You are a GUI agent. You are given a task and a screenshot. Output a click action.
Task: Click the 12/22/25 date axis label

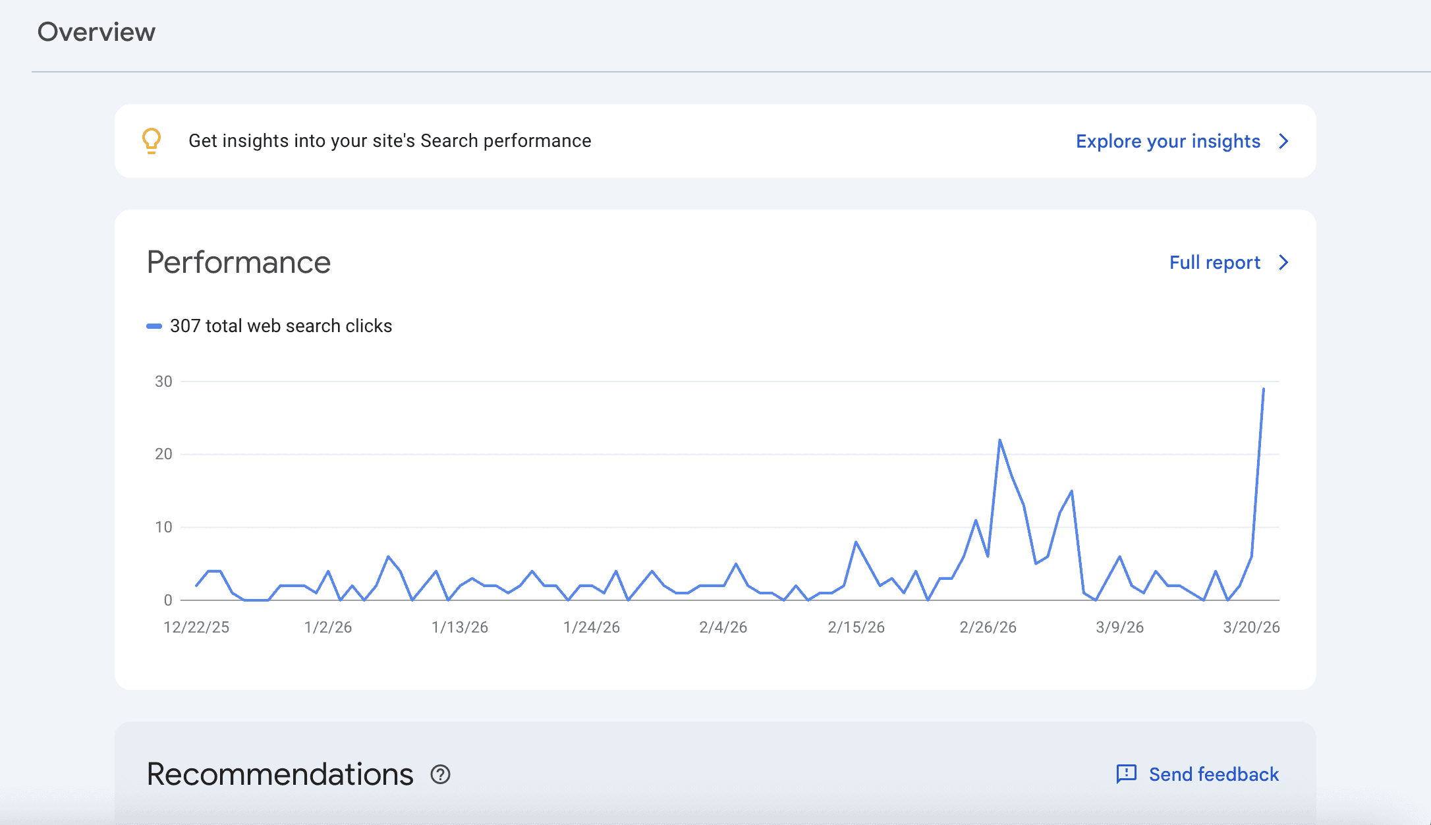coord(196,627)
